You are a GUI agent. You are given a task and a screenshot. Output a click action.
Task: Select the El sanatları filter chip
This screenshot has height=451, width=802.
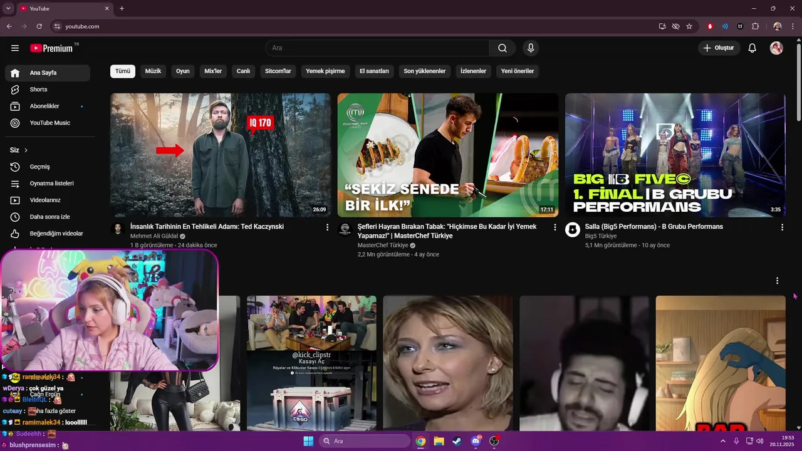(x=374, y=71)
